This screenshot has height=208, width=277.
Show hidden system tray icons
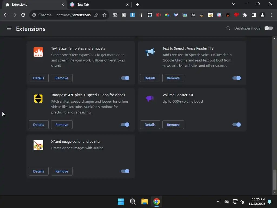[218, 201]
